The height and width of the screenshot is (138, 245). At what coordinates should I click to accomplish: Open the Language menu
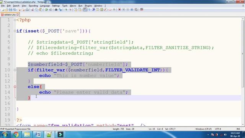[45, 6]
